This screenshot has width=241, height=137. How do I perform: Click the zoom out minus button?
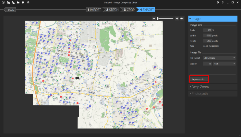tap(154, 19)
